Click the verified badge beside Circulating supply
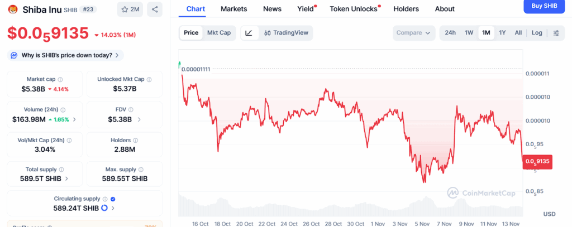Image resolution: width=572 pixels, height=227 pixels. pos(113,199)
